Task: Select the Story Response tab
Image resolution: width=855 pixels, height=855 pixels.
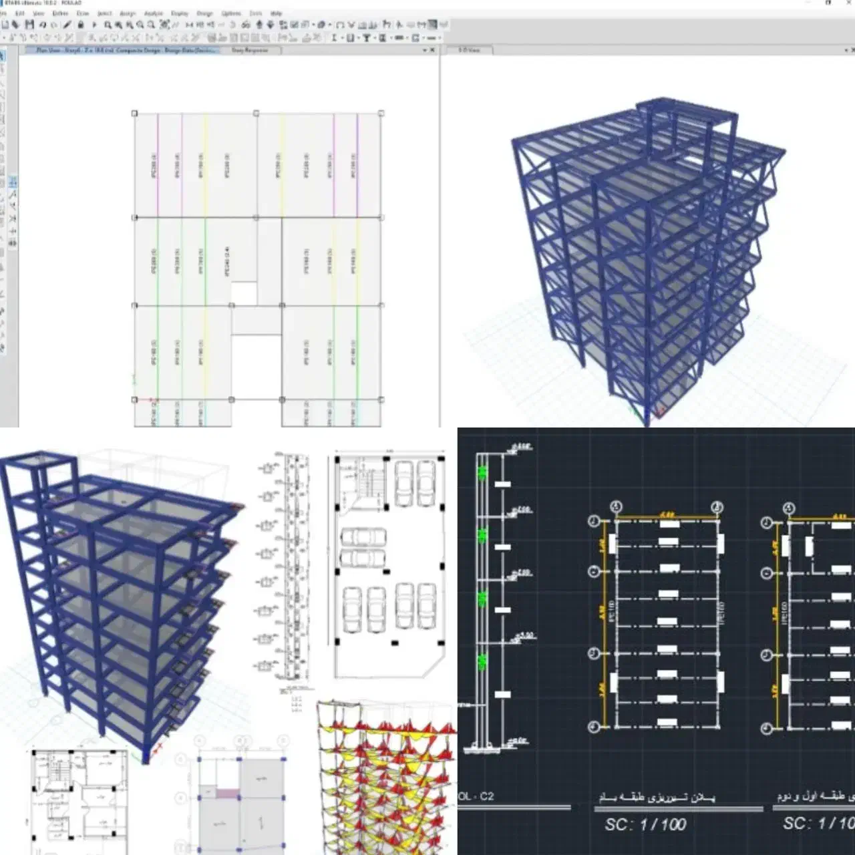Action: point(249,50)
